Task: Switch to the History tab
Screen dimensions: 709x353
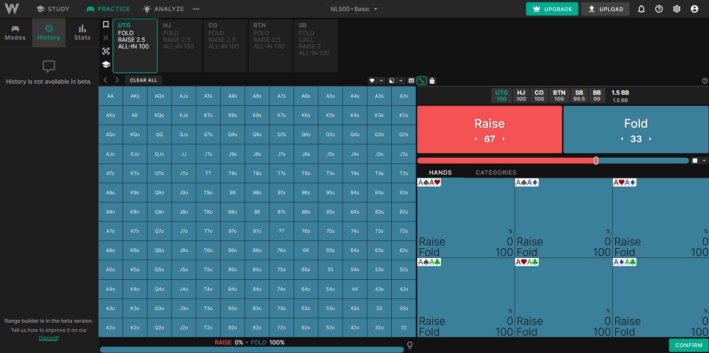Action: [49, 33]
